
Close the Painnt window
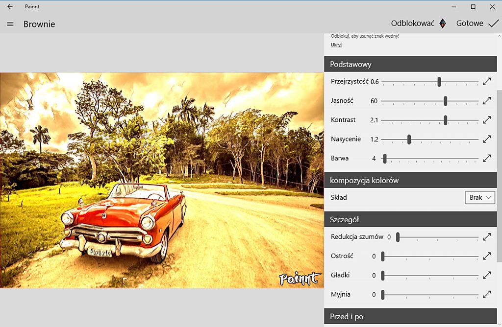coord(492,6)
